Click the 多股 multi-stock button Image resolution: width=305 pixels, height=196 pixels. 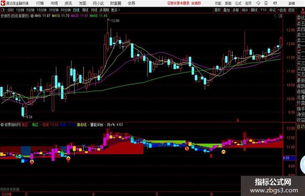tap(236, 10)
